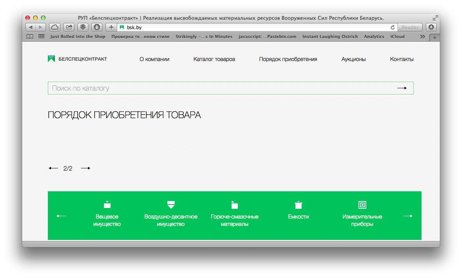462x278 pixels.
Task: Select the Горюче-смазочные материалы folder icon
Action: click(234, 205)
